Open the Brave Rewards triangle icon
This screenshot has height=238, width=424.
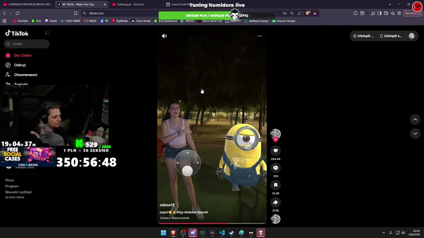315,13
